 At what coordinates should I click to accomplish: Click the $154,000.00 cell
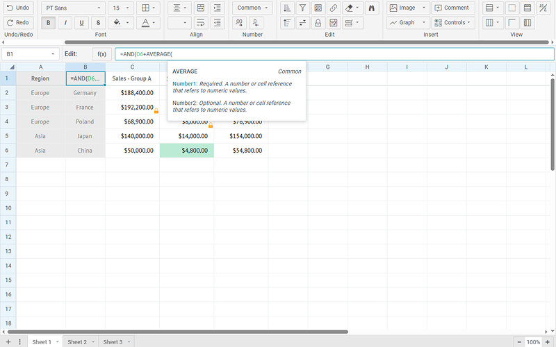pyautogui.click(x=241, y=136)
